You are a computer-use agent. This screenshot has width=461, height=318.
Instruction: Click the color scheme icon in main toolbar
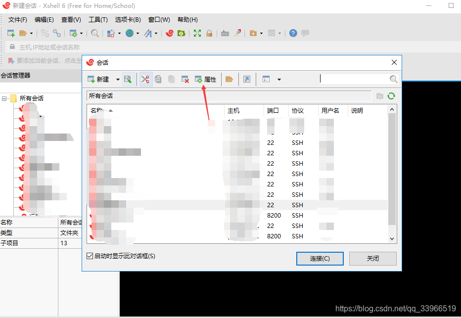(110, 33)
